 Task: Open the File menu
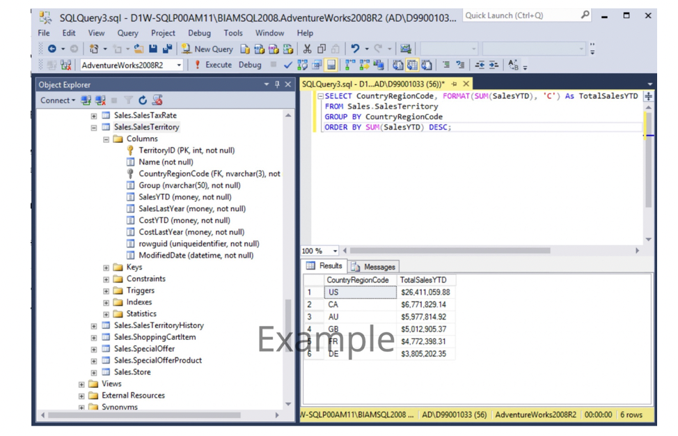(x=44, y=33)
